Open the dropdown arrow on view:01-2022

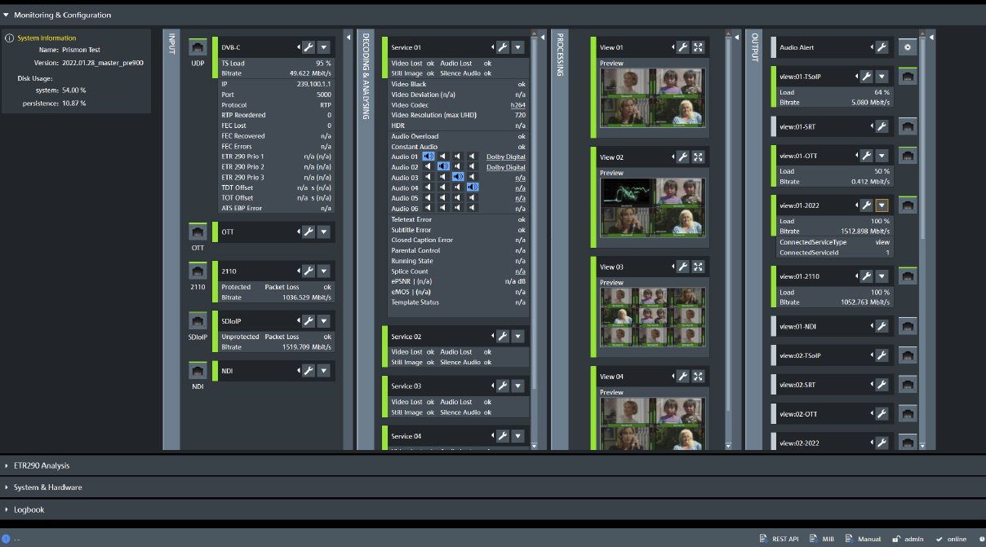pyautogui.click(x=882, y=205)
